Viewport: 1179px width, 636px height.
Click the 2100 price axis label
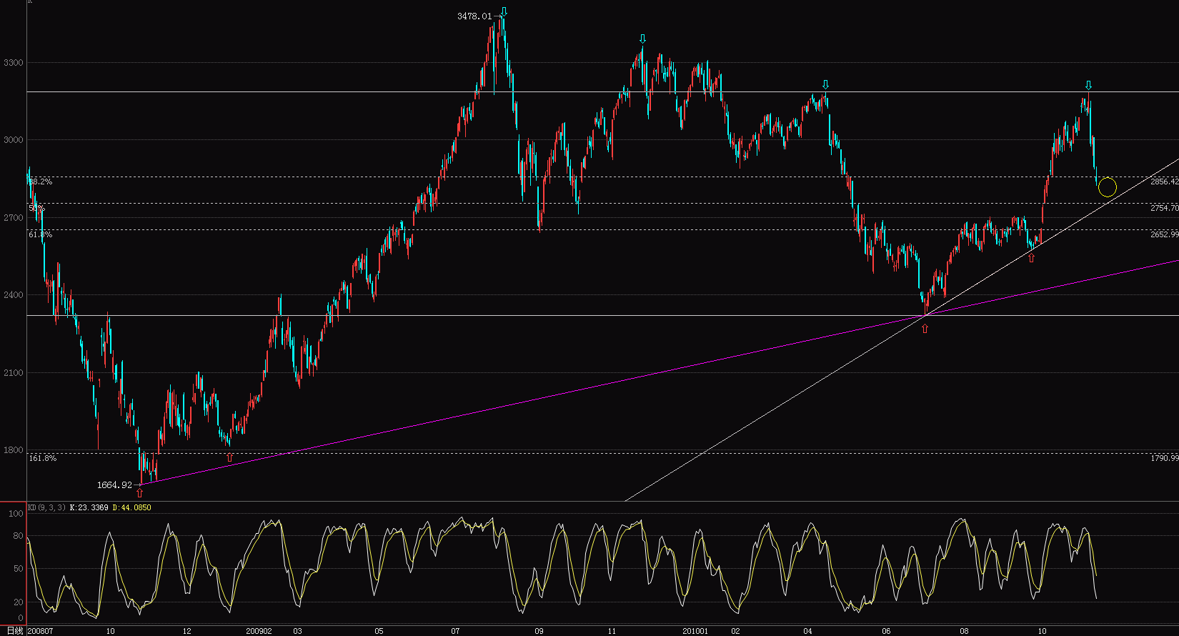(14, 373)
